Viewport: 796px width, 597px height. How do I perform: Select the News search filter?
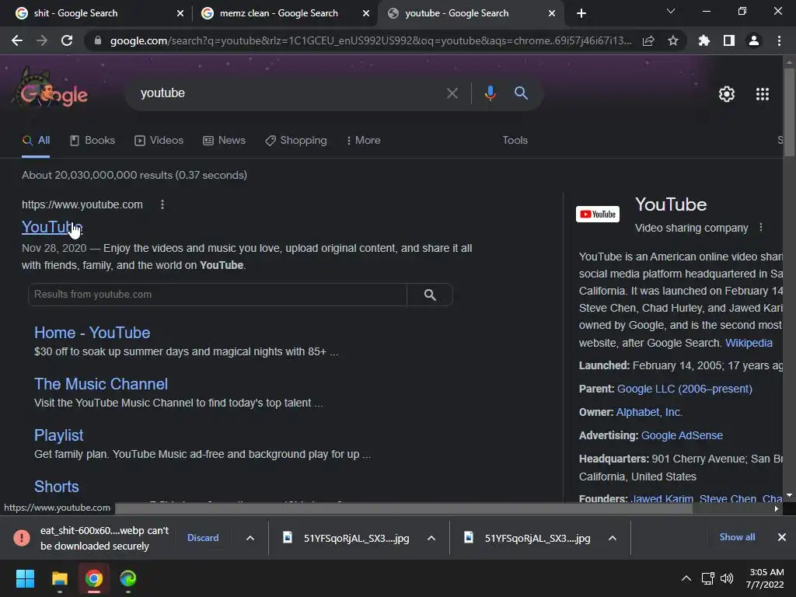224,141
